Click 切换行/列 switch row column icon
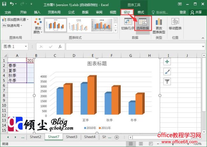The height and width of the screenshot is (147, 207). (x=128, y=24)
